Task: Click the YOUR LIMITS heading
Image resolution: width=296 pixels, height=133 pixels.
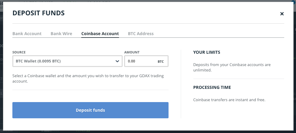Action: pyautogui.click(x=207, y=52)
